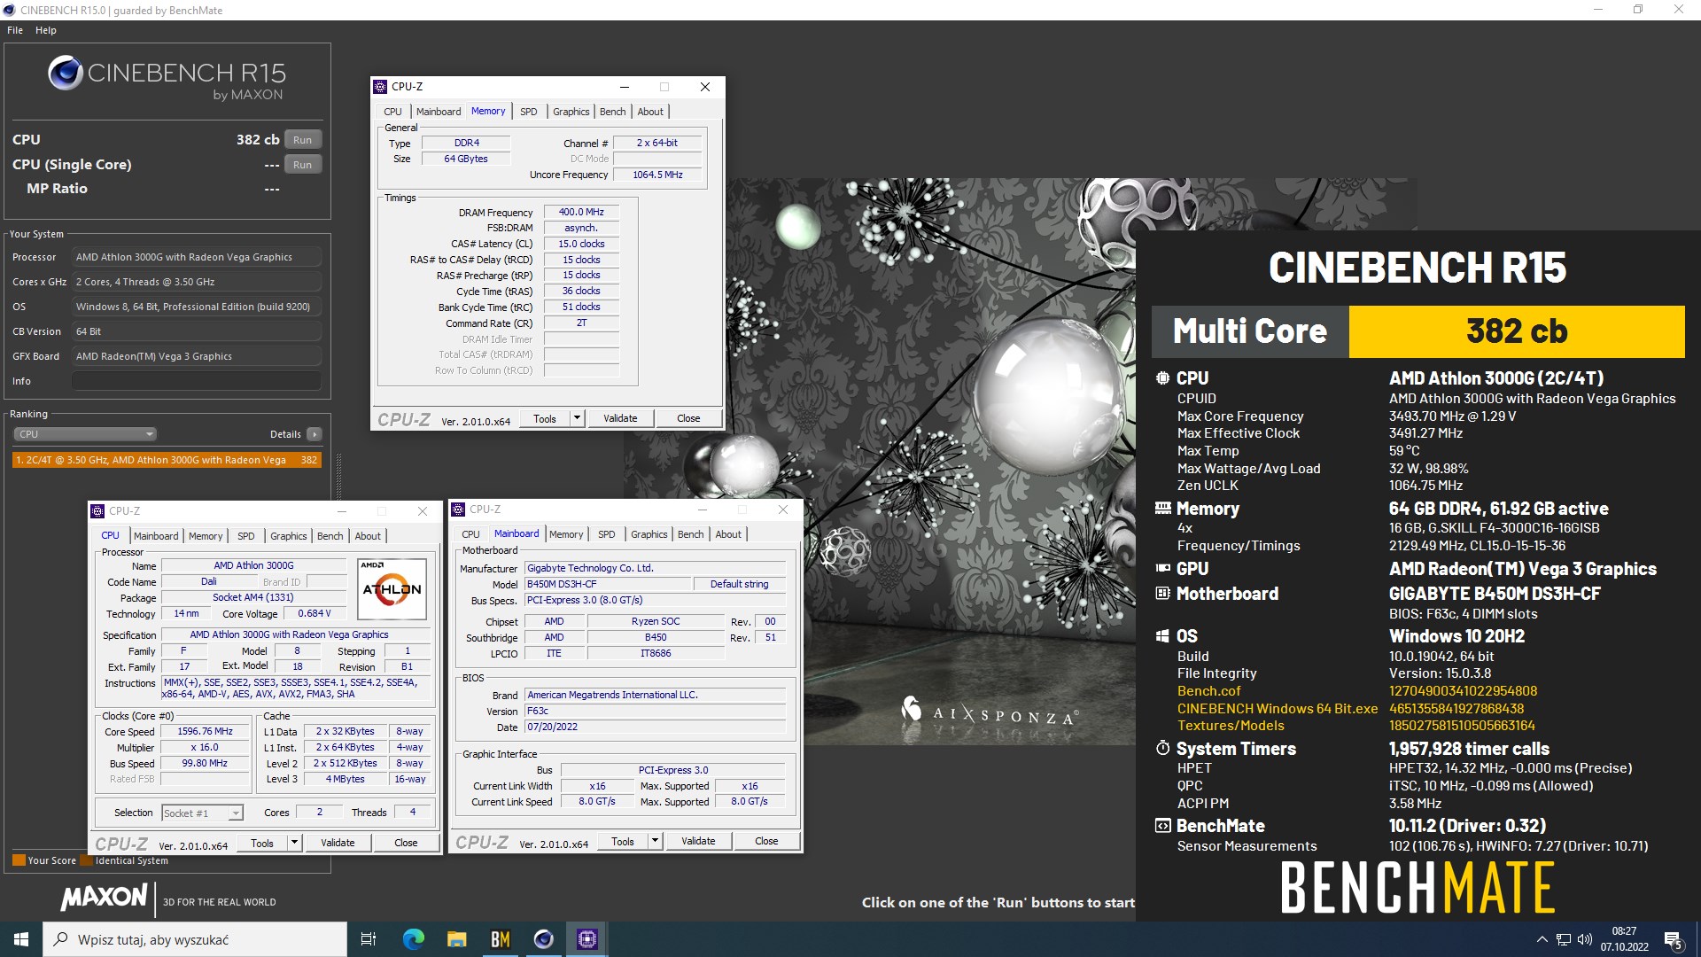Click the AMD Athlon logo in CPU-Z

point(392,588)
